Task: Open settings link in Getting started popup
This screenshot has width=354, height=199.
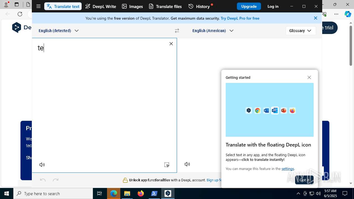Action: pyautogui.click(x=288, y=169)
